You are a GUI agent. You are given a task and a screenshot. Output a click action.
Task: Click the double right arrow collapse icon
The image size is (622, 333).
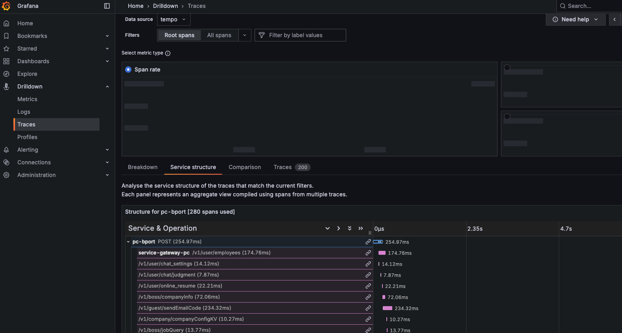coord(360,228)
